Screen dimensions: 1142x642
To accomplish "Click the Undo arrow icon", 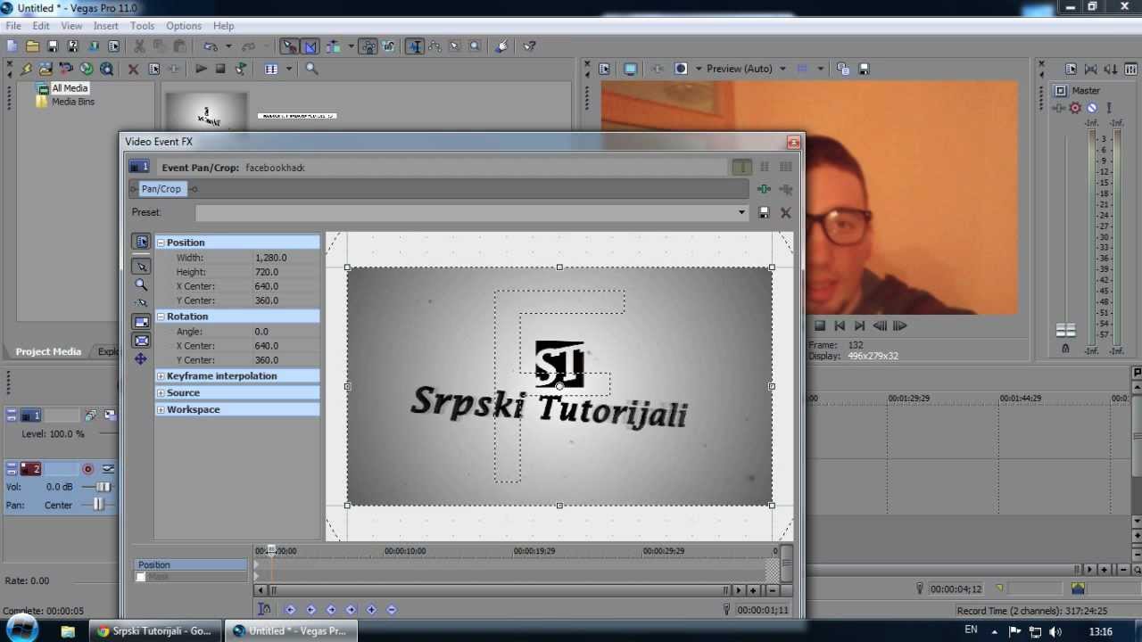I will [210, 46].
